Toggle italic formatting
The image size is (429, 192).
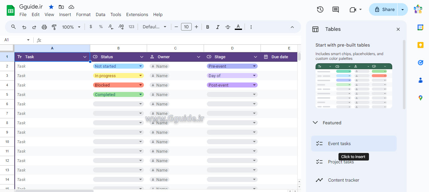[217, 27]
